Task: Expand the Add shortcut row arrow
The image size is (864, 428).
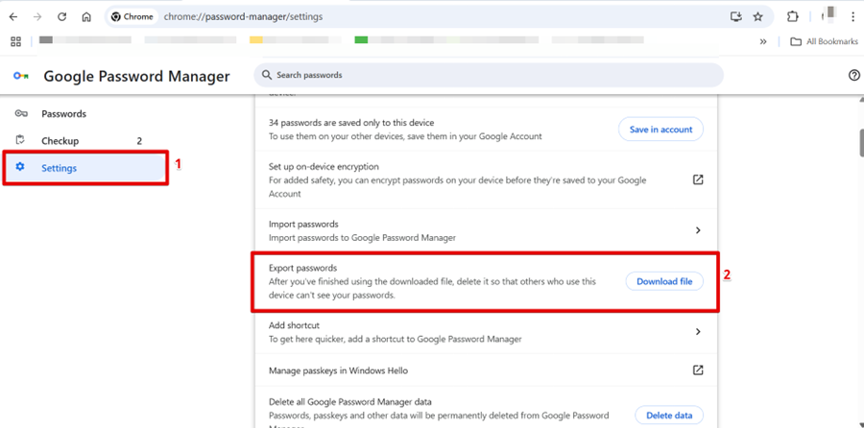Action: point(698,332)
